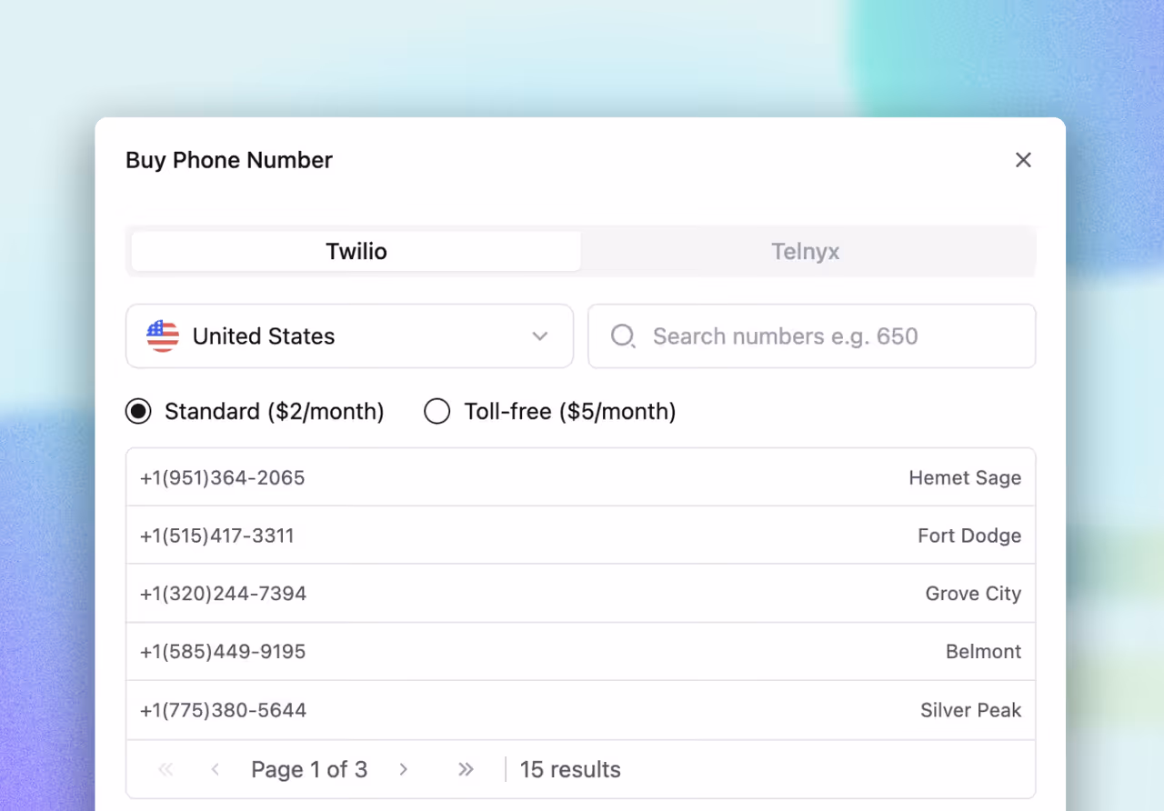
Task: Open the United States country dropdown
Action: [x=349, y=336]
